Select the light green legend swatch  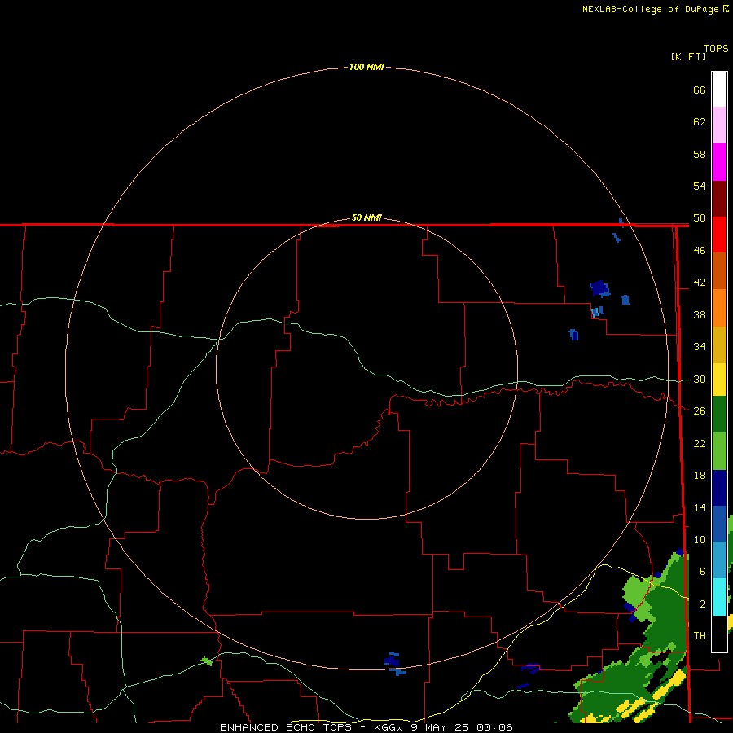click(x=719, y=451)
